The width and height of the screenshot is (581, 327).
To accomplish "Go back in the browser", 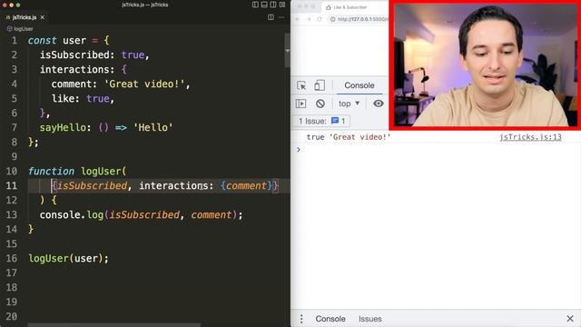I will 298,19.
